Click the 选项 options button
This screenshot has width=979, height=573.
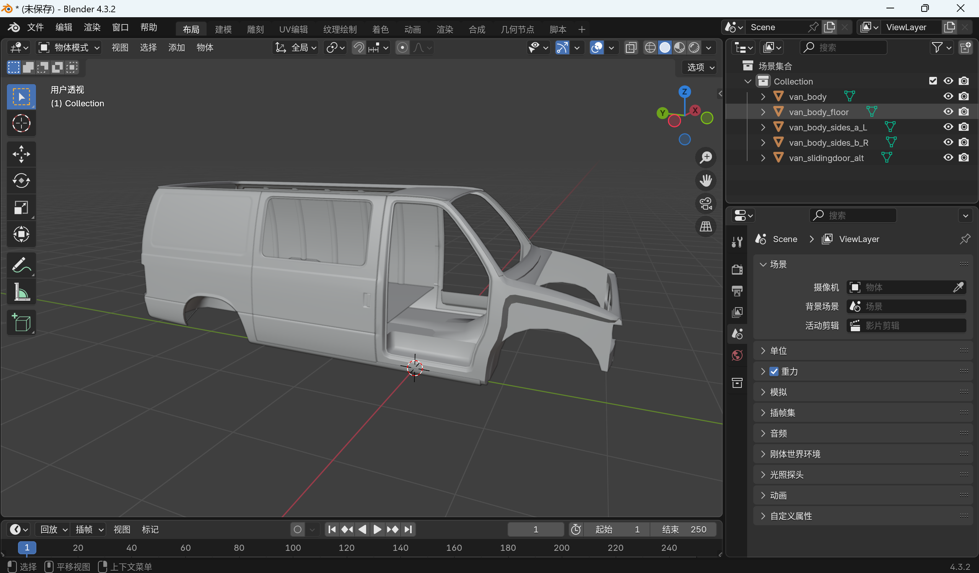(x=700, y=67)
